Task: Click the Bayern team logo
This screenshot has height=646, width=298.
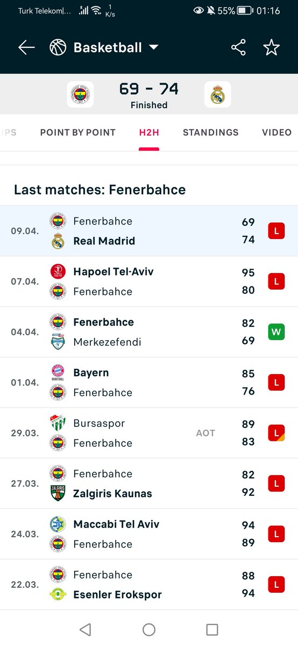Action: pos(58,373)
